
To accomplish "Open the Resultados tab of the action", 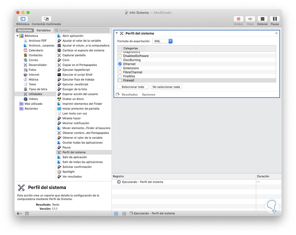I will pyautogui.click(x=130, y=95).
